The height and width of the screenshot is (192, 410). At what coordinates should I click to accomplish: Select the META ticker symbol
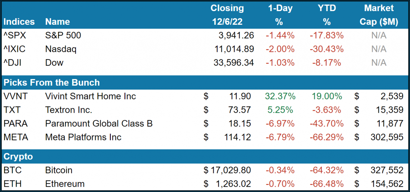16,137
